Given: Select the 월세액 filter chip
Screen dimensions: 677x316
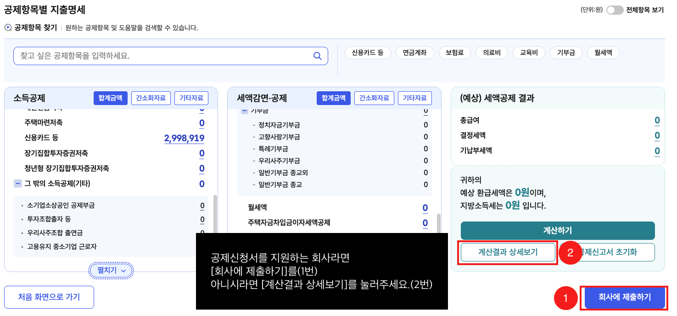Looking at the screenshot, I should [x=603, y=53].
